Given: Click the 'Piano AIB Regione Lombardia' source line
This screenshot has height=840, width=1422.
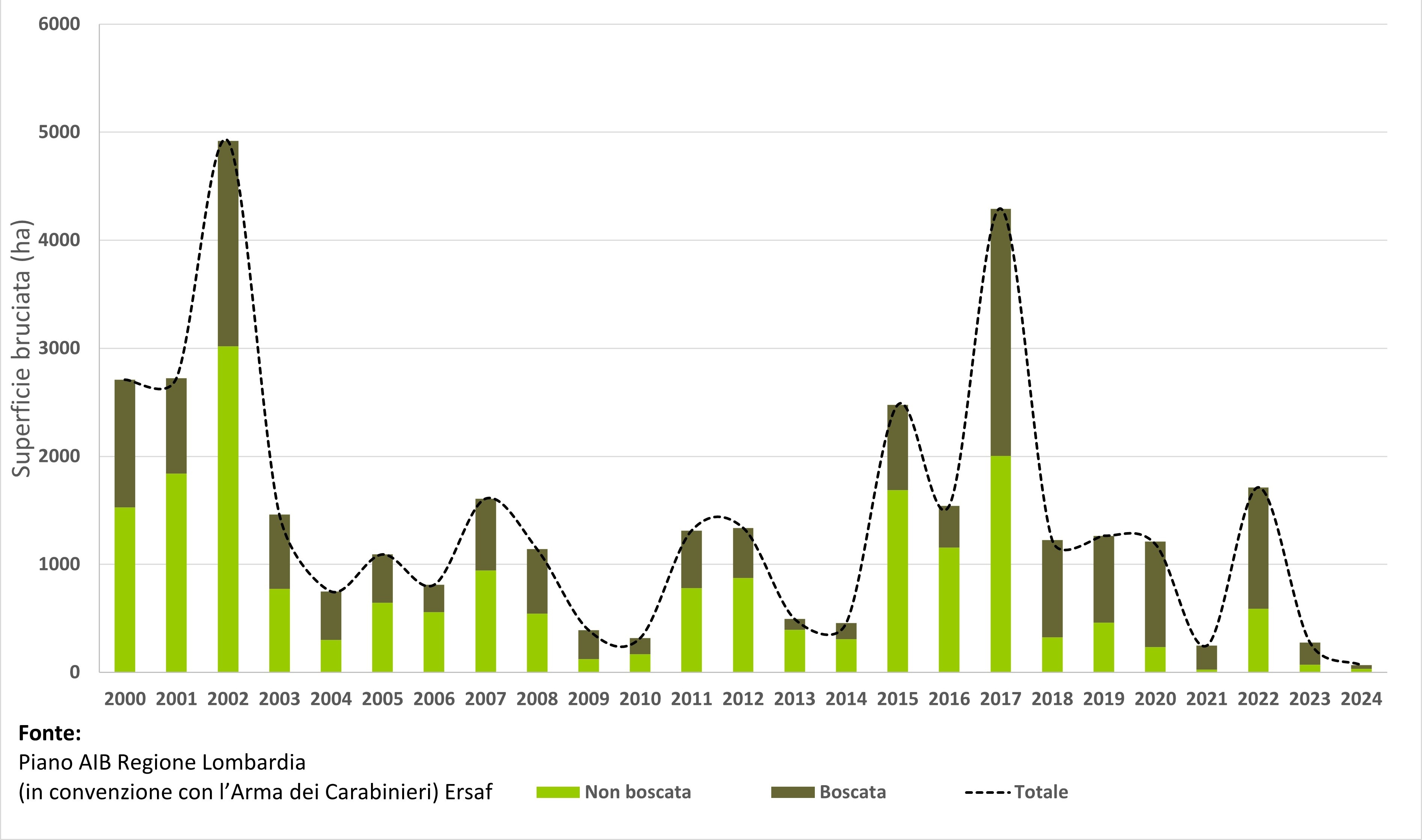Looking at the screenshot, I should point(162,763).
